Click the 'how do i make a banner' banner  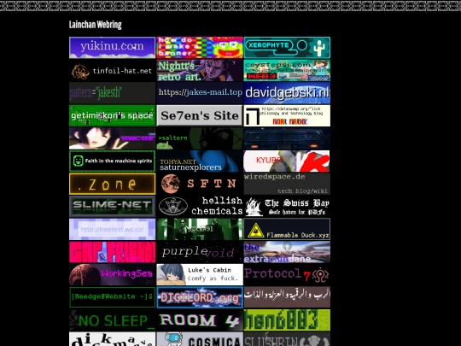(200, 48)
